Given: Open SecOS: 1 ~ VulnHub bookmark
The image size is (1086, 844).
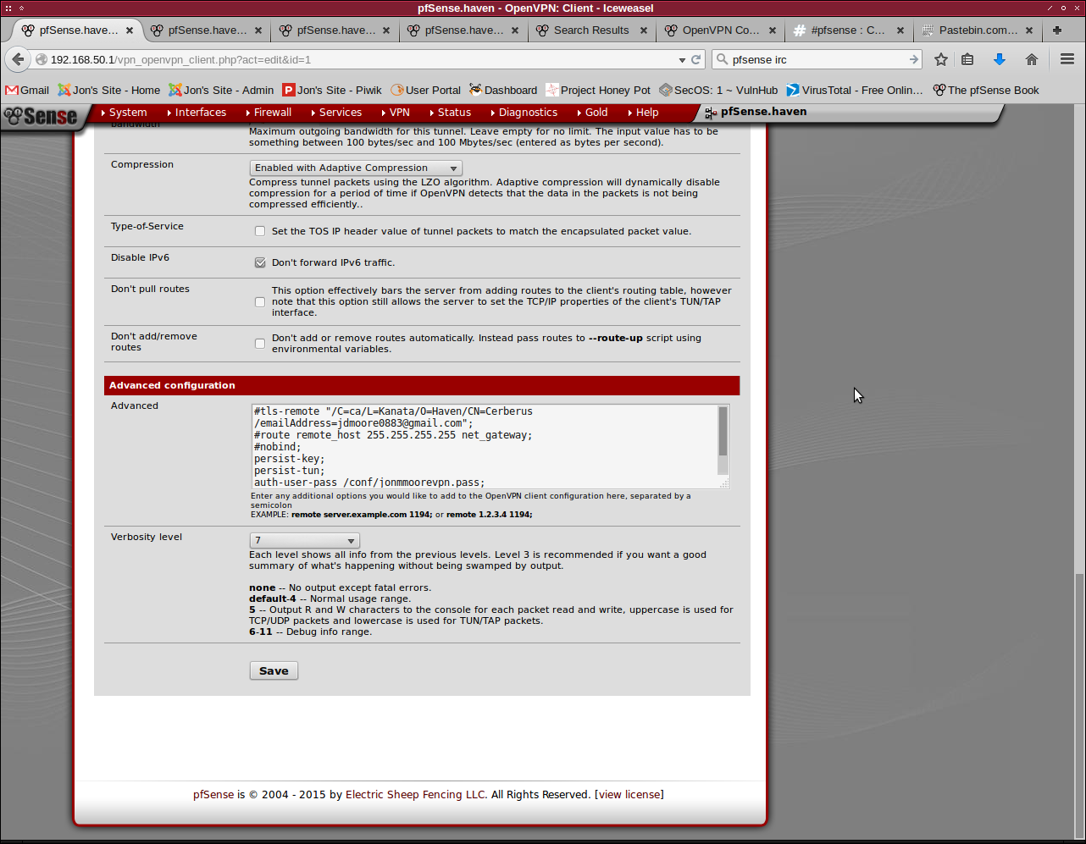Looking at the screenshot, I should click(x=718, y=90).
